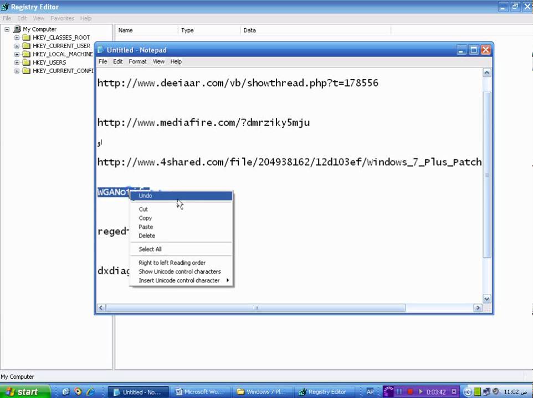Select the HKEY_CLASSES_ROOT folder icon
The width and height of the screenshot is (533, 398).
pos(26,37)
